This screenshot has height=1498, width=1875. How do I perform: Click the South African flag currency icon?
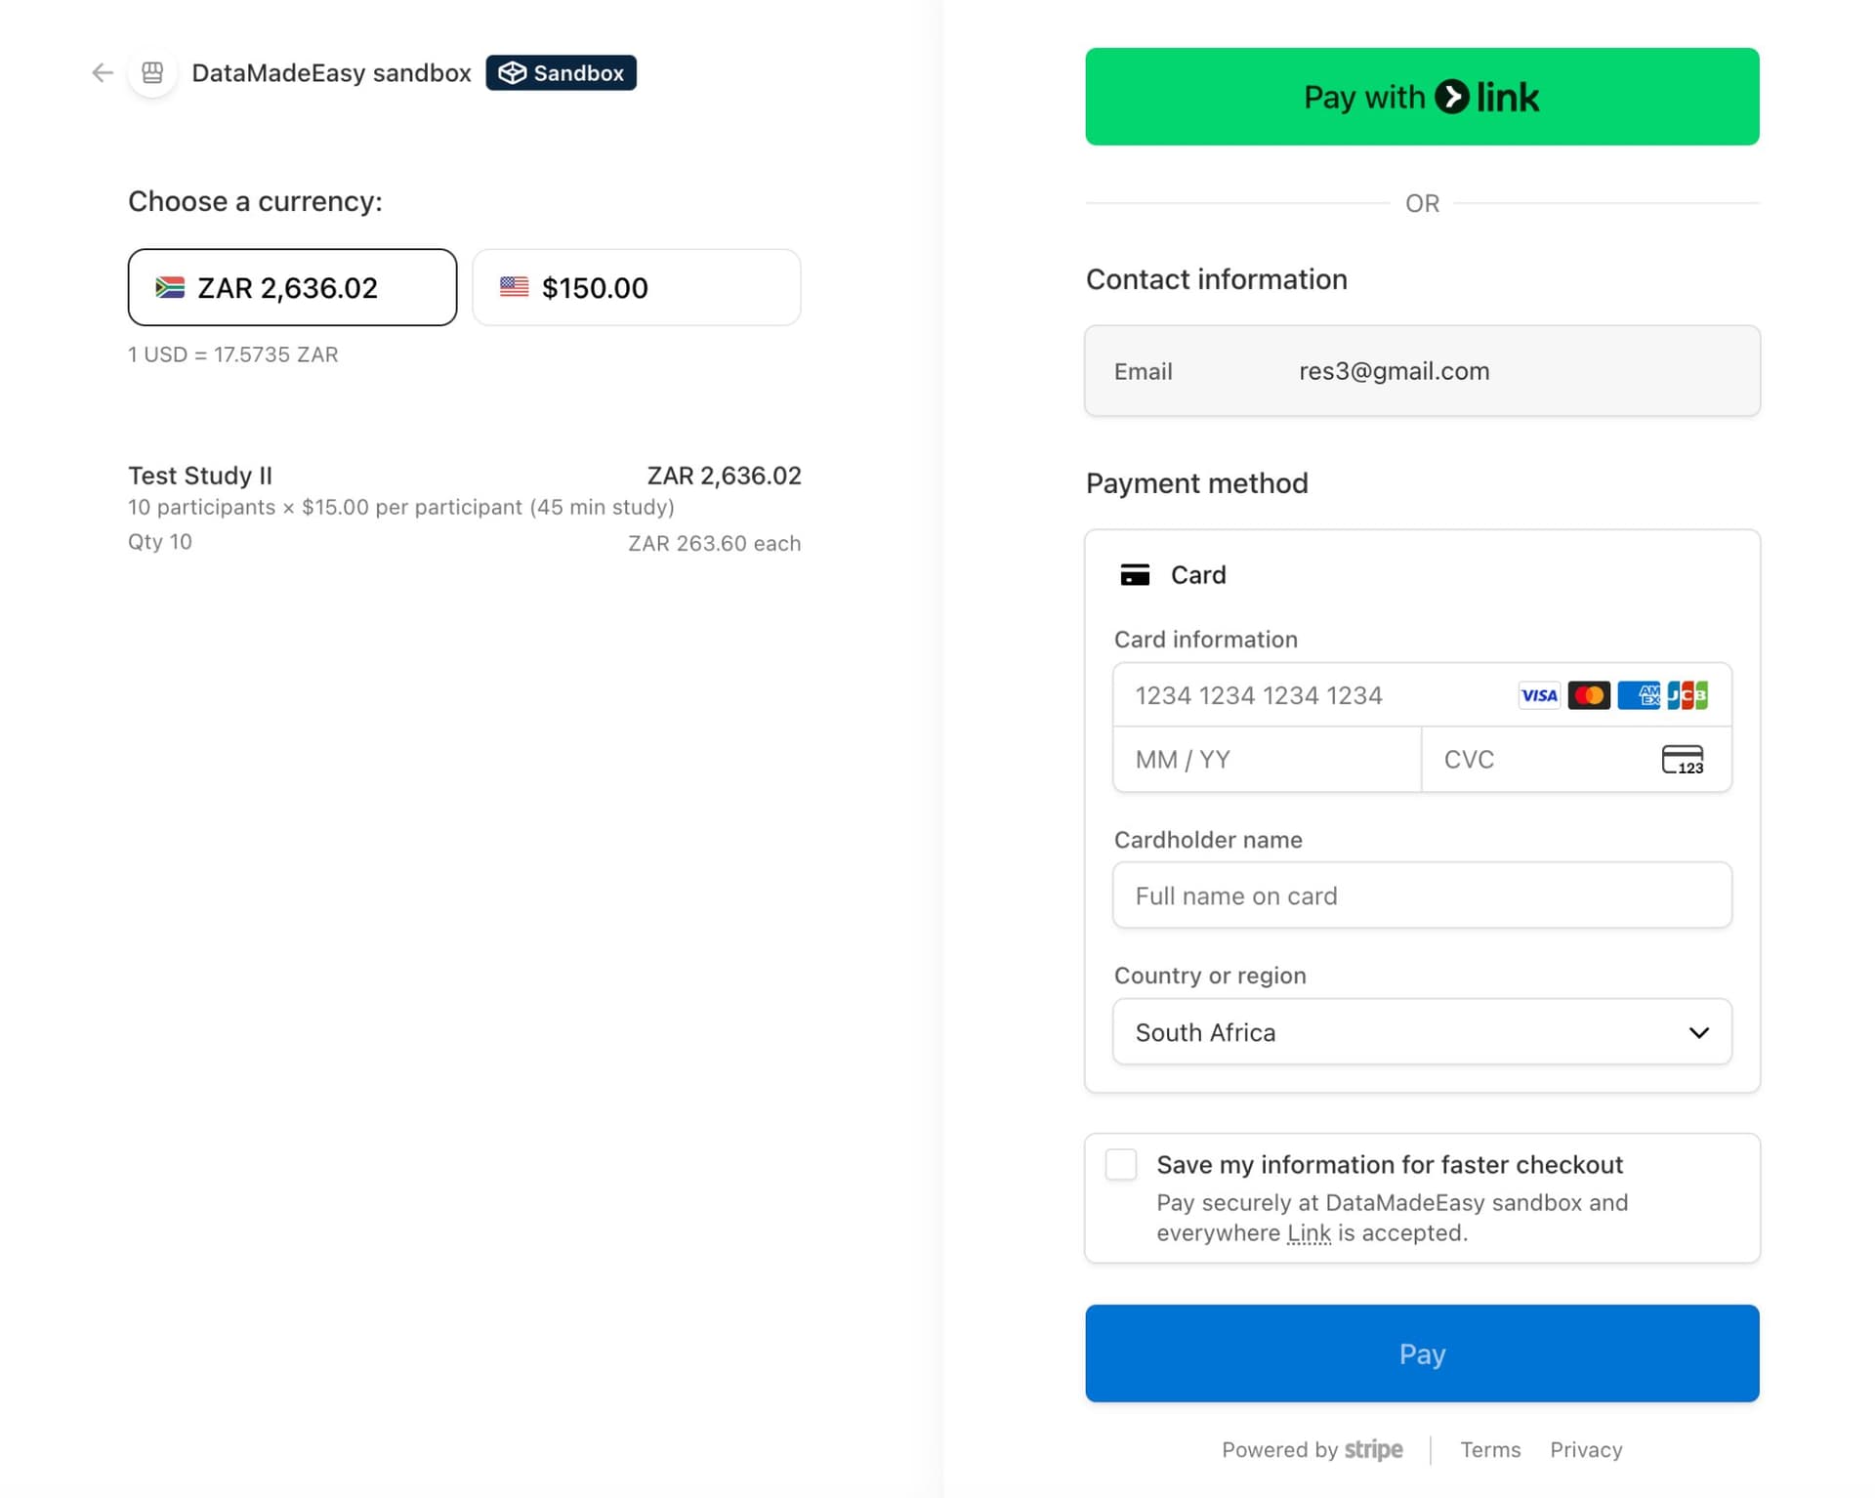tap(168, 287)
